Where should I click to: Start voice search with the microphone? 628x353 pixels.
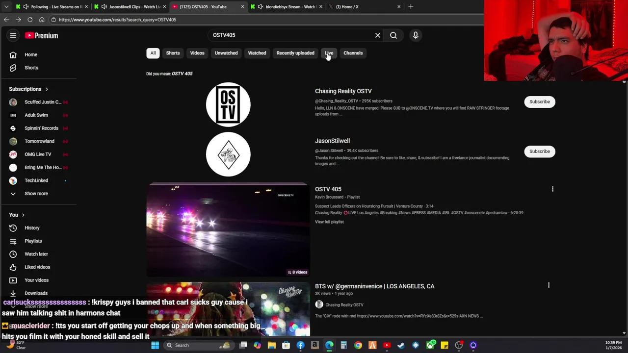[x=416, y=35]
